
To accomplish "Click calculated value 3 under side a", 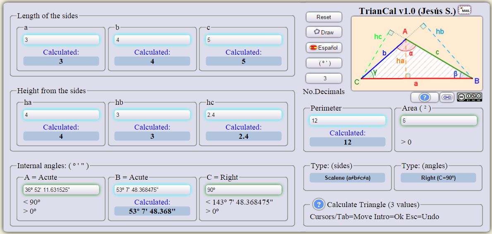I will 61,61.
